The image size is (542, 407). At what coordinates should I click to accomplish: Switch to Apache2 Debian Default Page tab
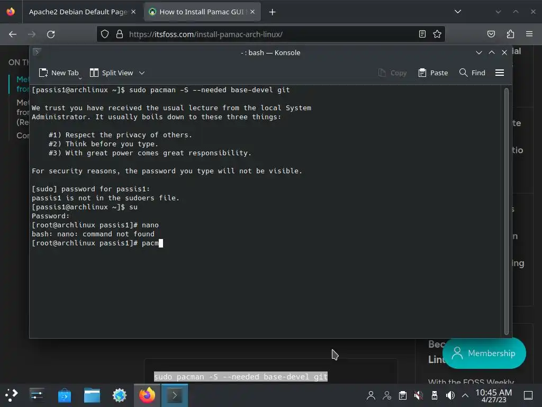tap(77, 12)
